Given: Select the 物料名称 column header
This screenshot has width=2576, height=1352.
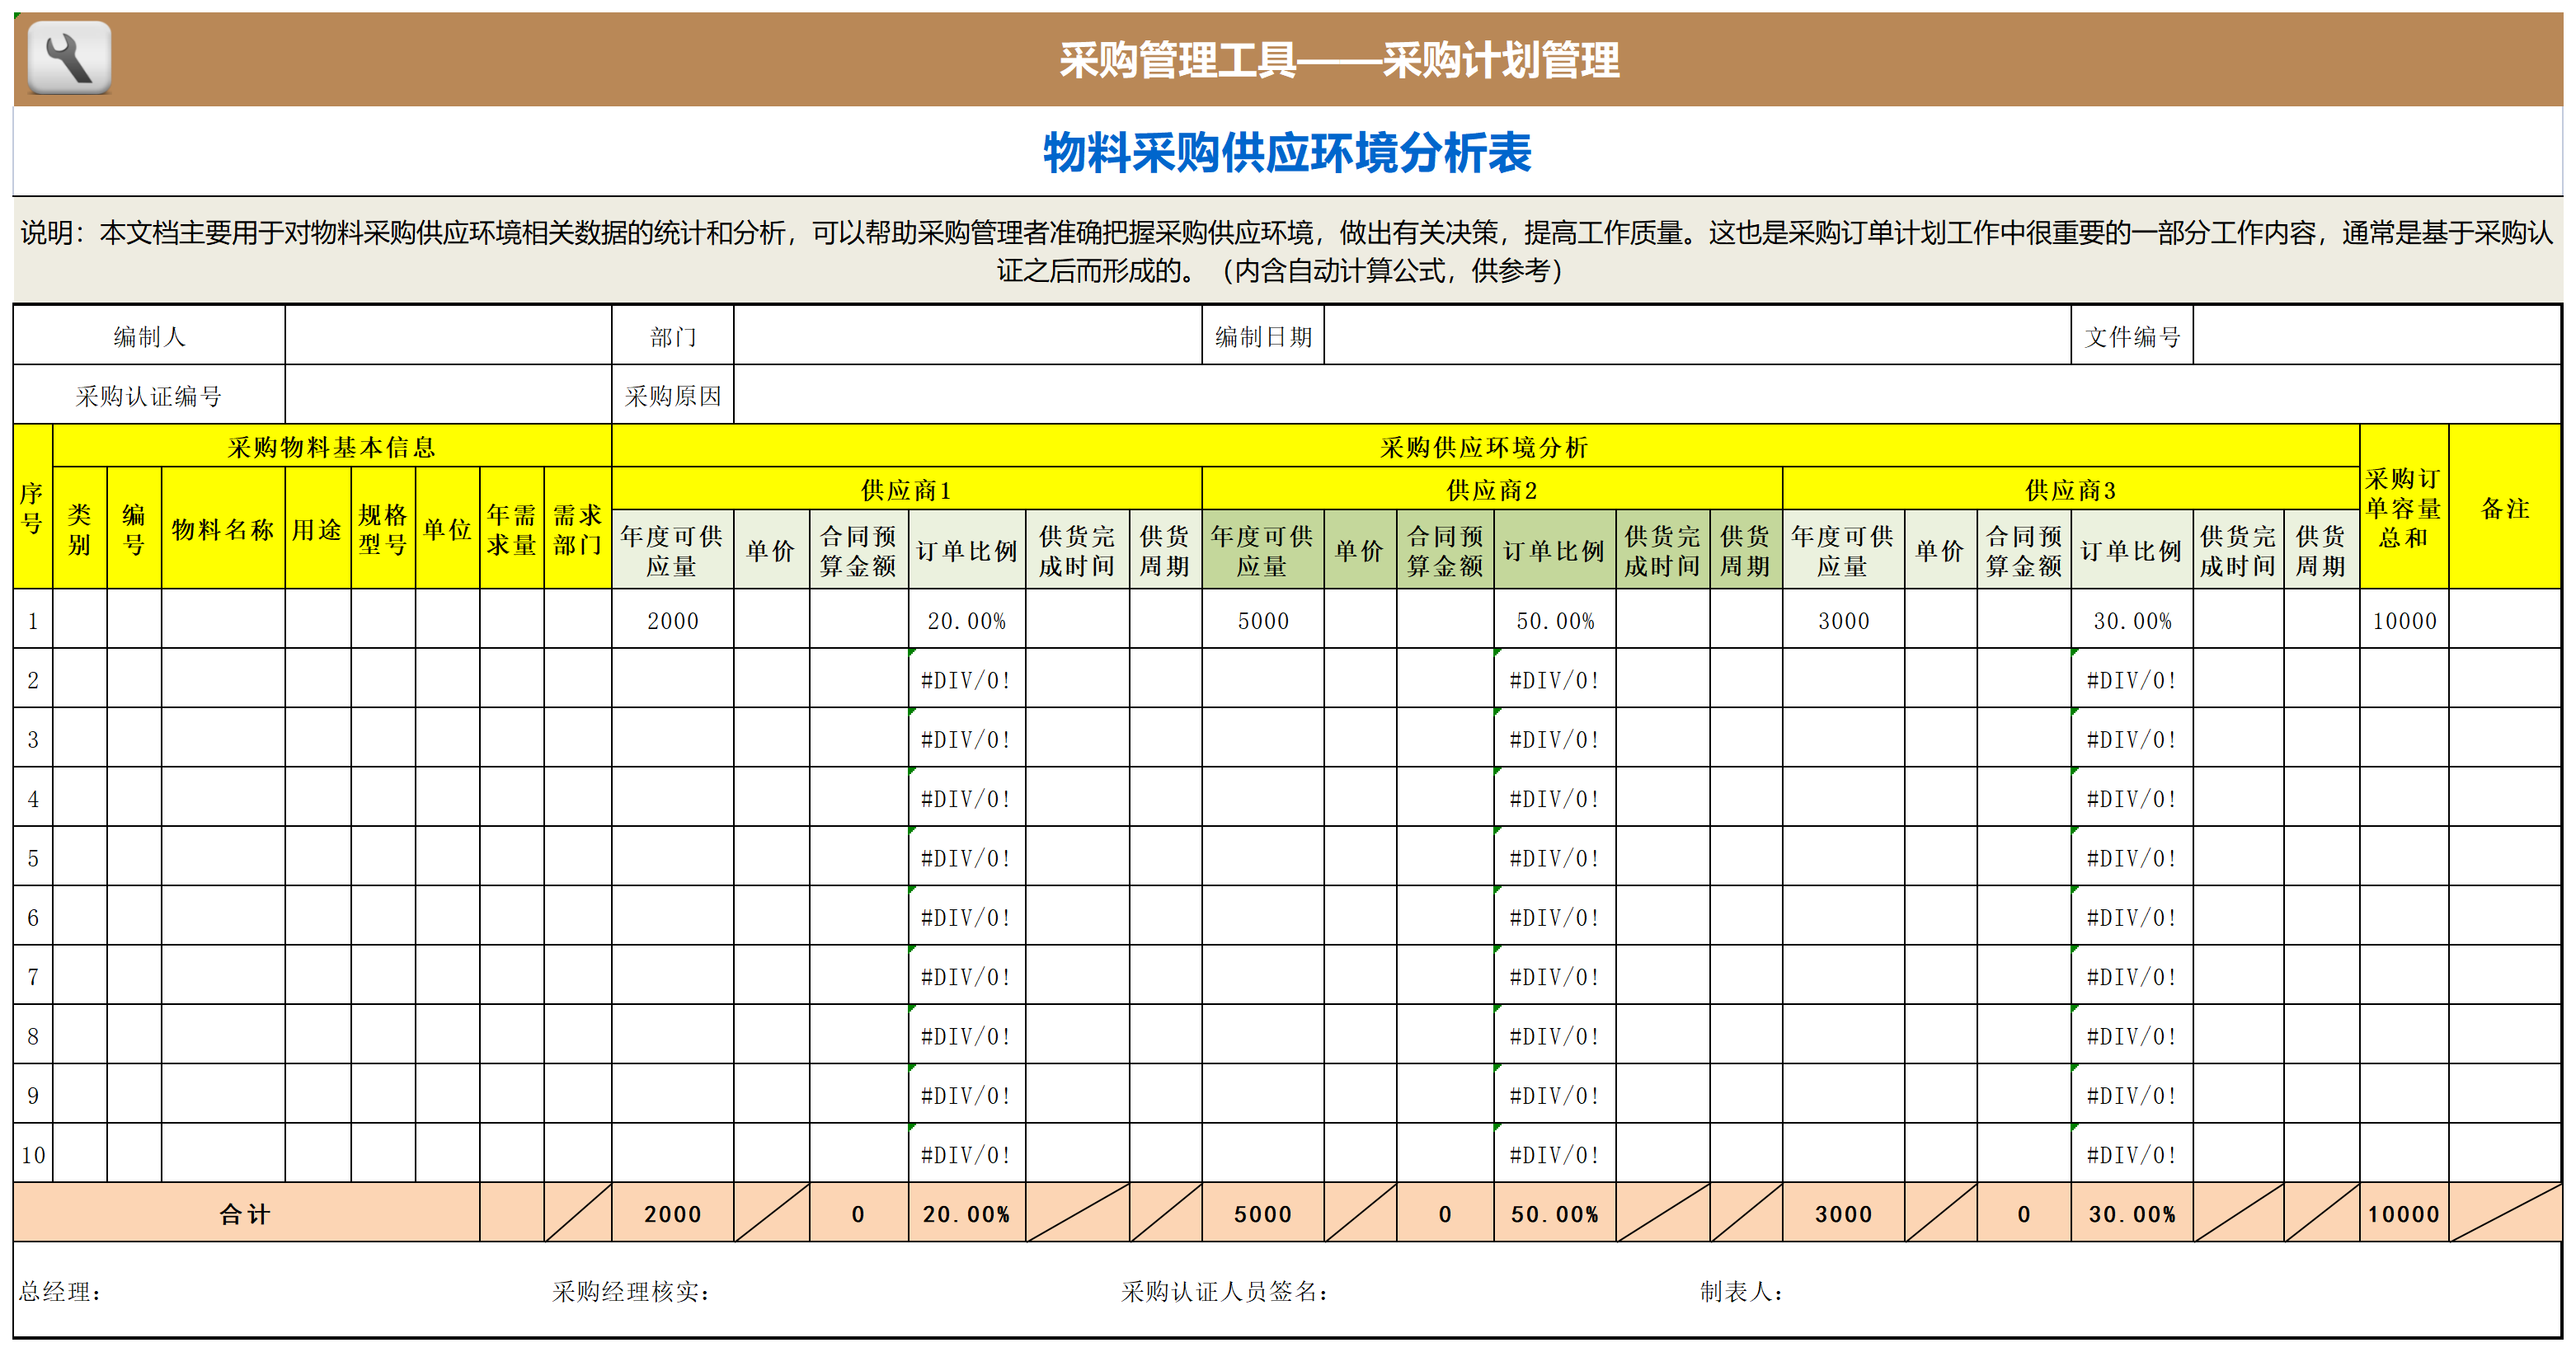Looking at the screenshot, I should pyautogui.click(x=223, y=528).
